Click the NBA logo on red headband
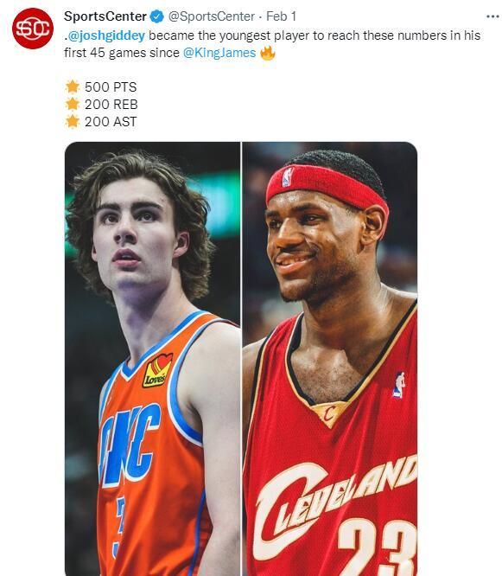The image size is (502, 576). [x=288, y=176]
